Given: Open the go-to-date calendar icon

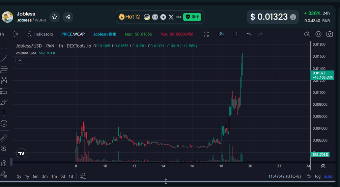Looking at the screenshot, I should (x=83, y=176).
